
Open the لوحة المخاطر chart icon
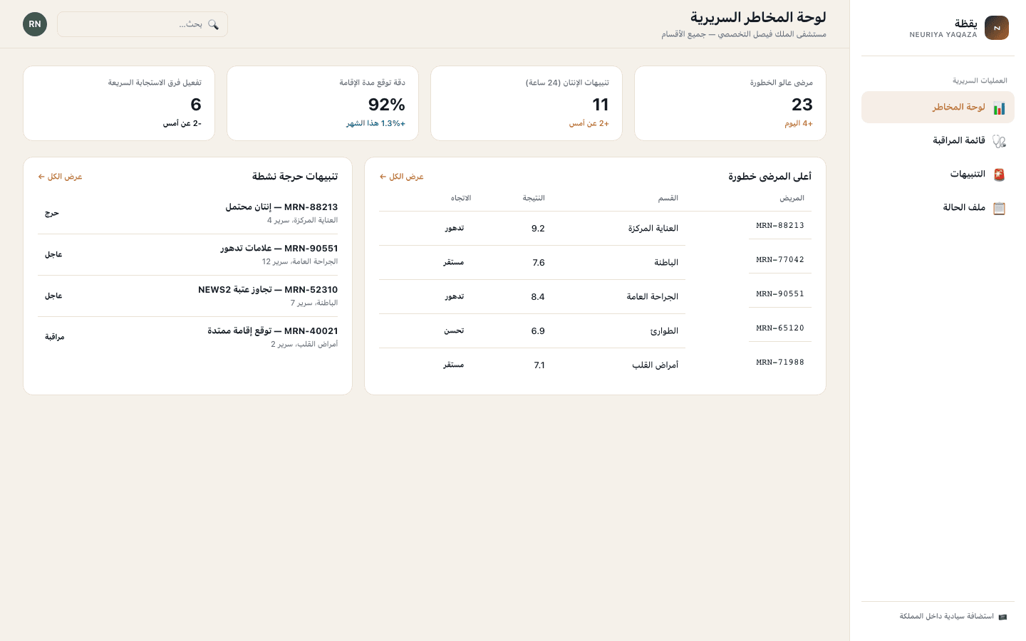point(999,108)
